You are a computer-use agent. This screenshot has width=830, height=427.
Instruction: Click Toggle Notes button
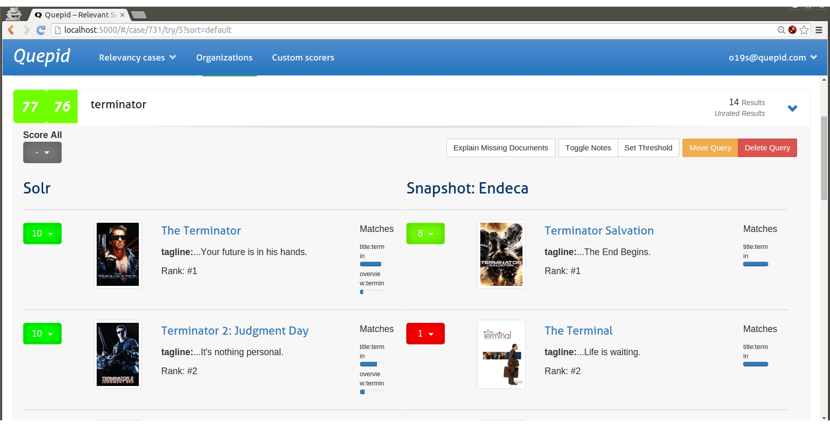point(588,148)
